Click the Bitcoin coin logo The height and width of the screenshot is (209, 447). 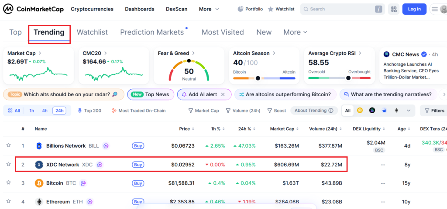pyautogui.click(x=39, y=183)
